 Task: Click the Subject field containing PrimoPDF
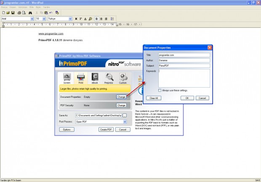coord(184,66)
